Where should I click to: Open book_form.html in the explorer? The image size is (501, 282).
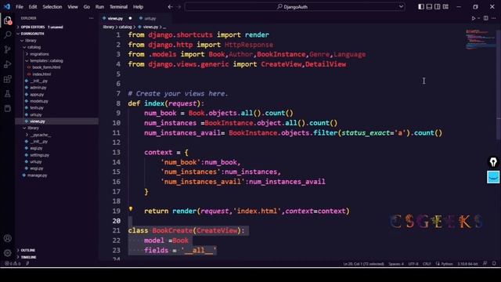point(46,67)
